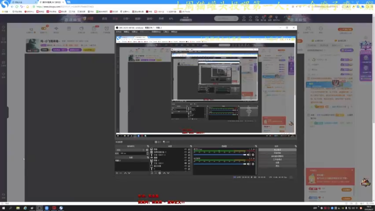Open the 文件 menu in the OBS menu bar
The width and height of the screenshot is (375, 211).
(119, 31)
